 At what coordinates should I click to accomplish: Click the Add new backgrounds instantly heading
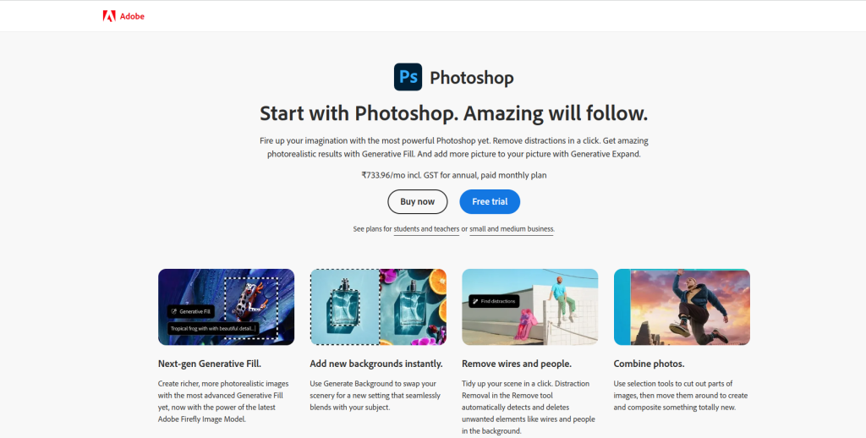point(376,364)
